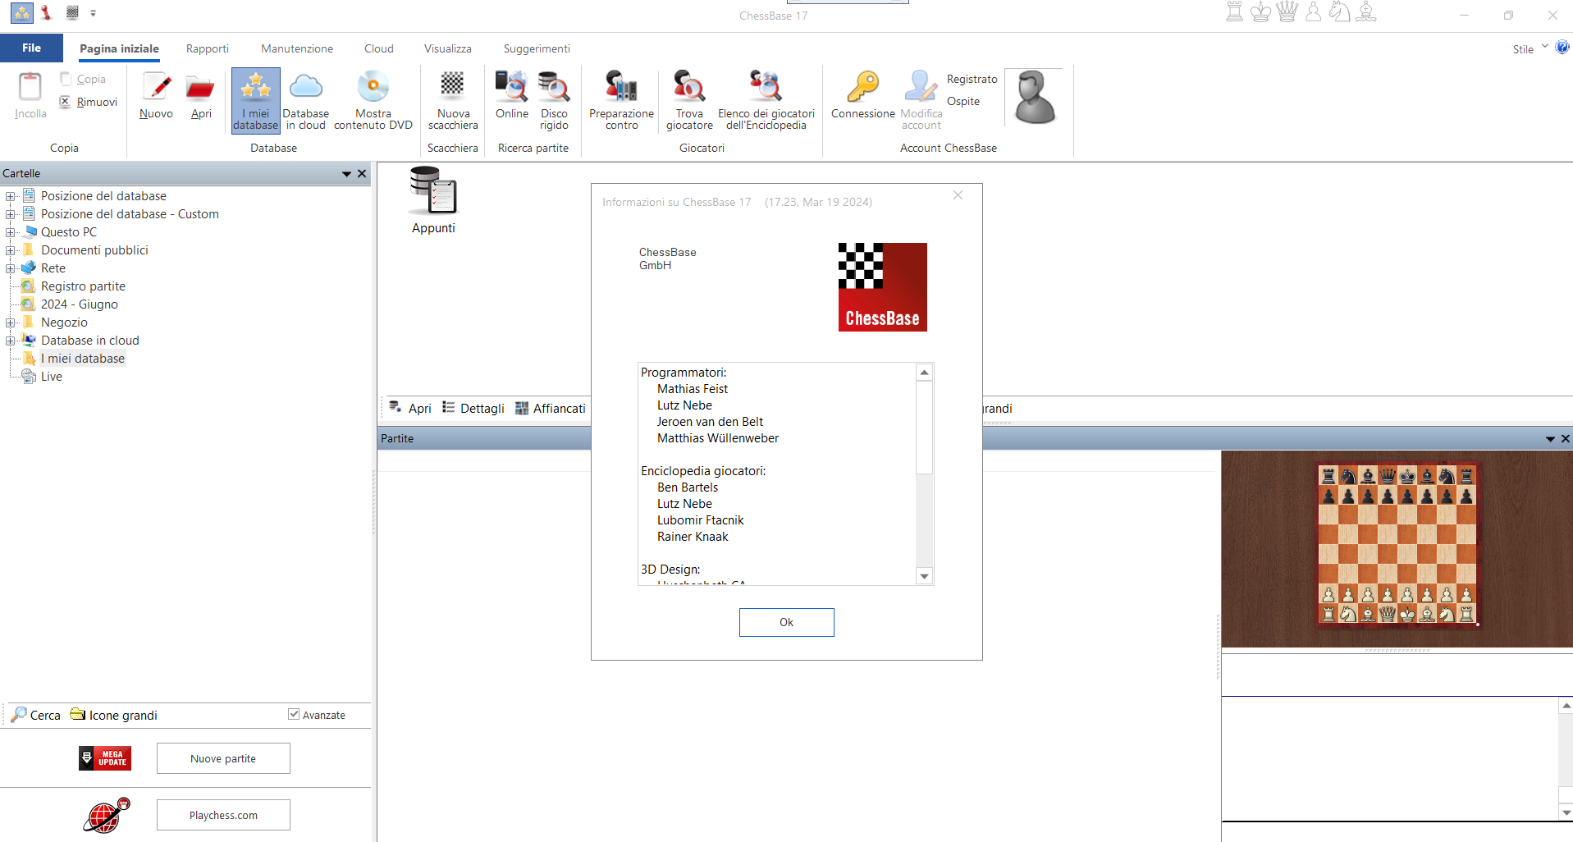The width and height of the screenshot is (1573, 842).
Task: Switch to the Rapporti tab
Action: pyautogui.click(x=207, y=48)
